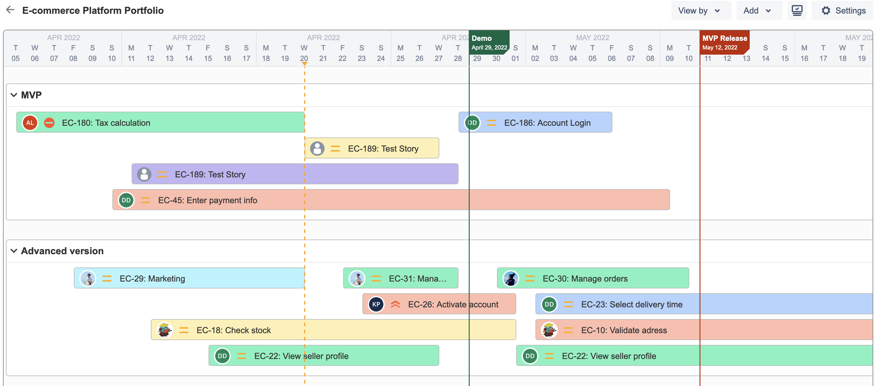Screen dimensions: 875x386
Task: Collapse the MVP section
Action: point(14,95)
